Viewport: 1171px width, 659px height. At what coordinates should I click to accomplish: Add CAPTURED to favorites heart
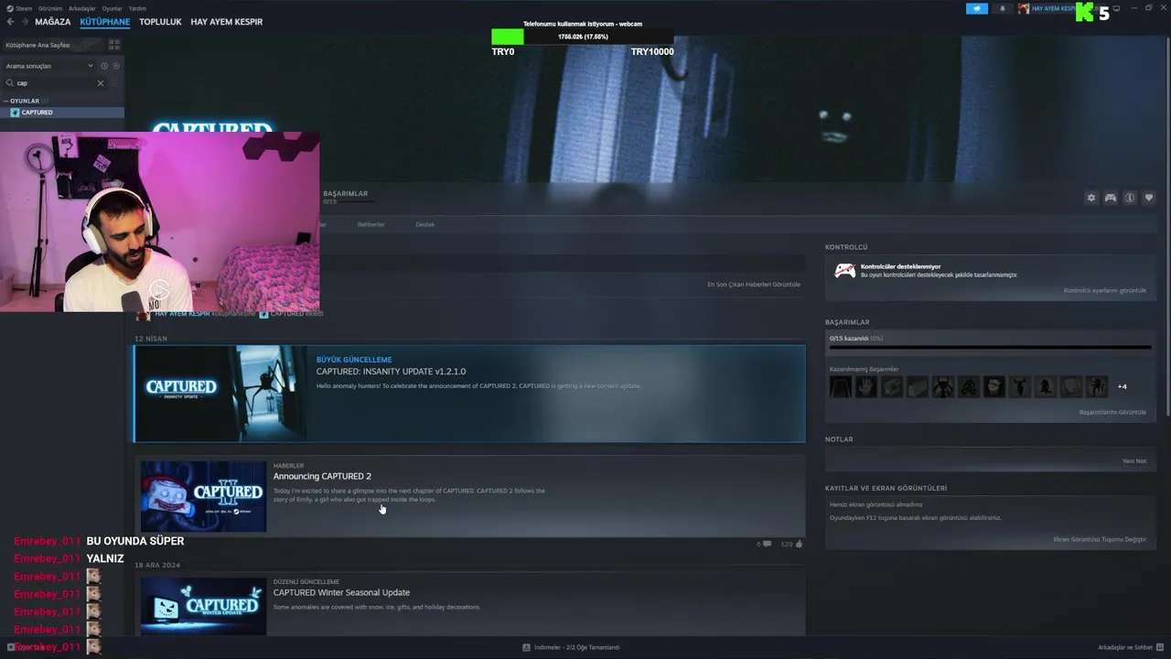pyautogui.click(x=1149, y=198)
